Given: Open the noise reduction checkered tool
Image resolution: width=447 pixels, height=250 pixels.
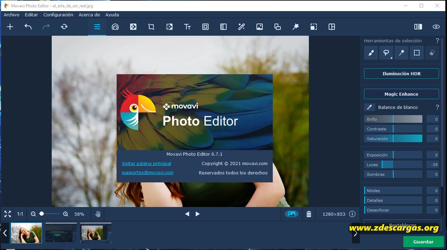Looking at the screenshot, I should click(223, 27).
